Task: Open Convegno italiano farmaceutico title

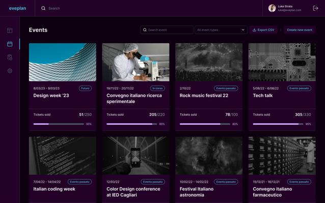Action: tap(273, 192)
